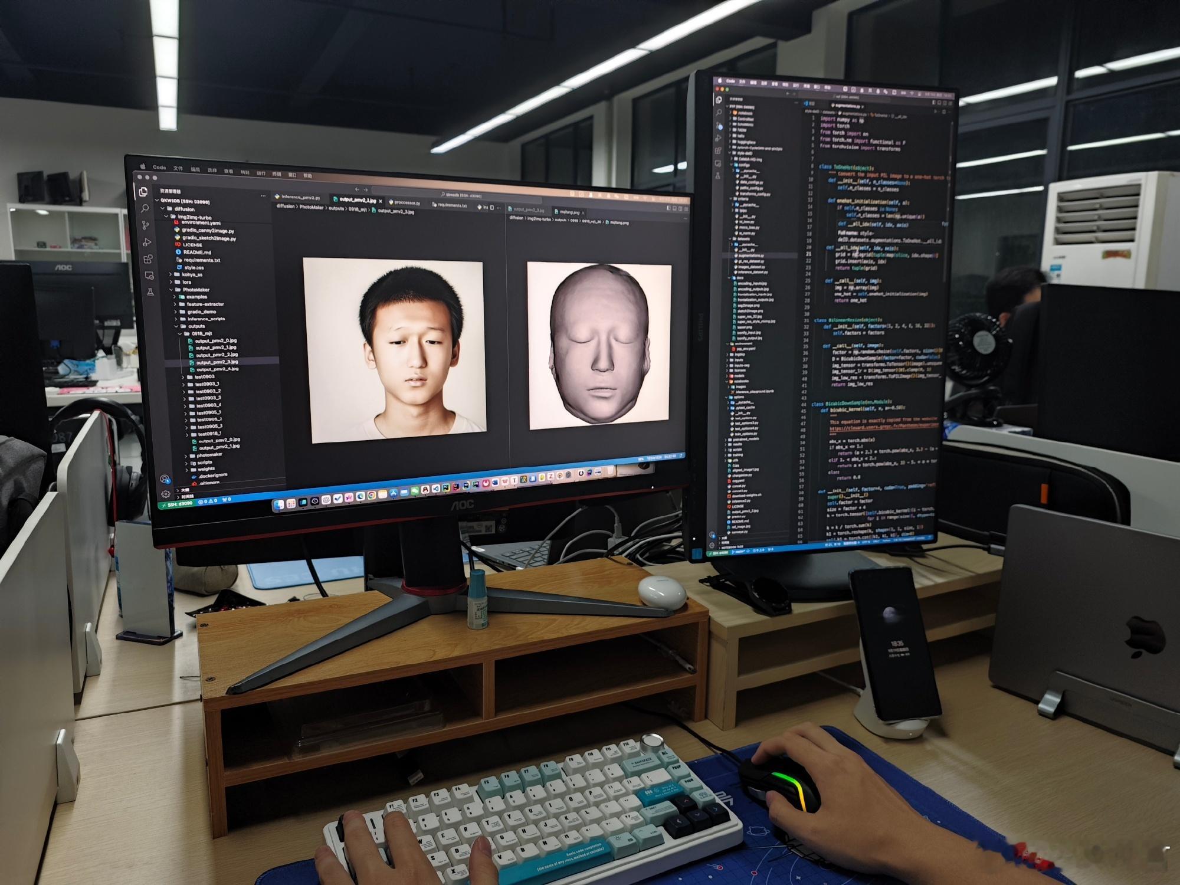Open Explorer view in left monitor VS Code
1180x885 pixels.
point(143,192)
